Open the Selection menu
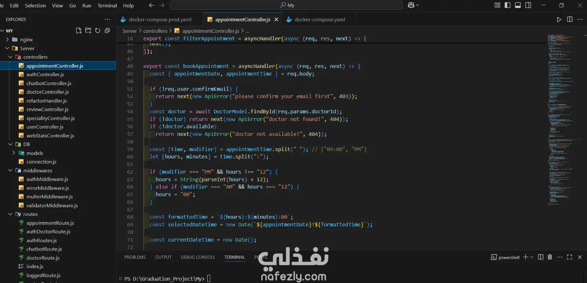587x283 pixels. (x=35, y=5)
